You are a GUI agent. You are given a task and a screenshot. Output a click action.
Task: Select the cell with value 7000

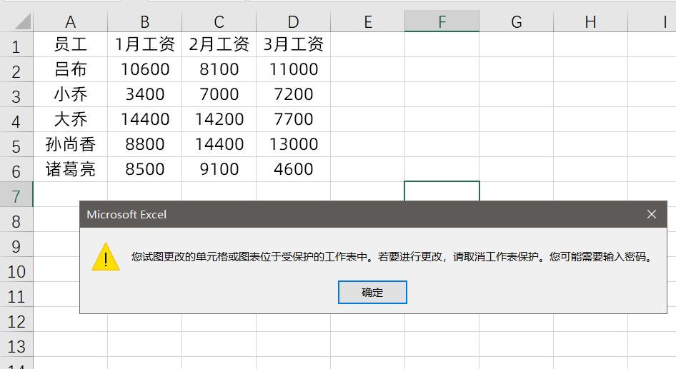[x=219, y=94]
